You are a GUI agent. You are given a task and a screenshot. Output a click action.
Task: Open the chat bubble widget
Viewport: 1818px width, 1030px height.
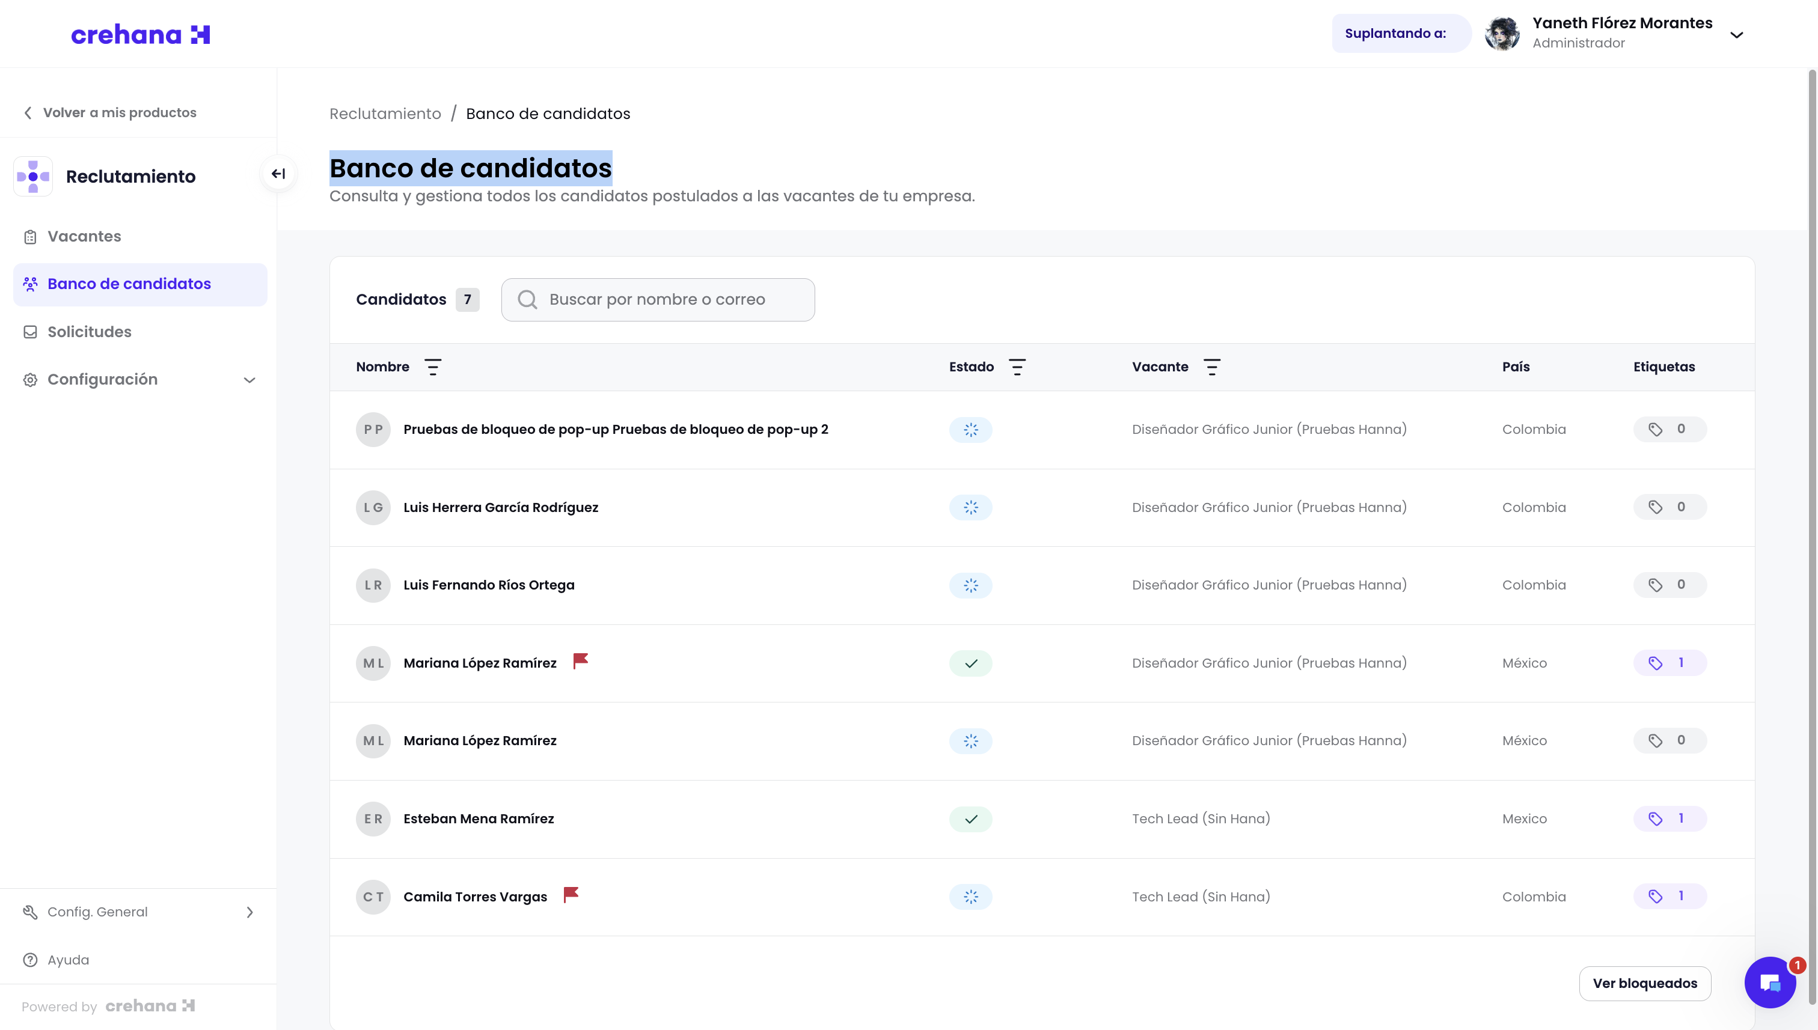(x=1769, y=983)
